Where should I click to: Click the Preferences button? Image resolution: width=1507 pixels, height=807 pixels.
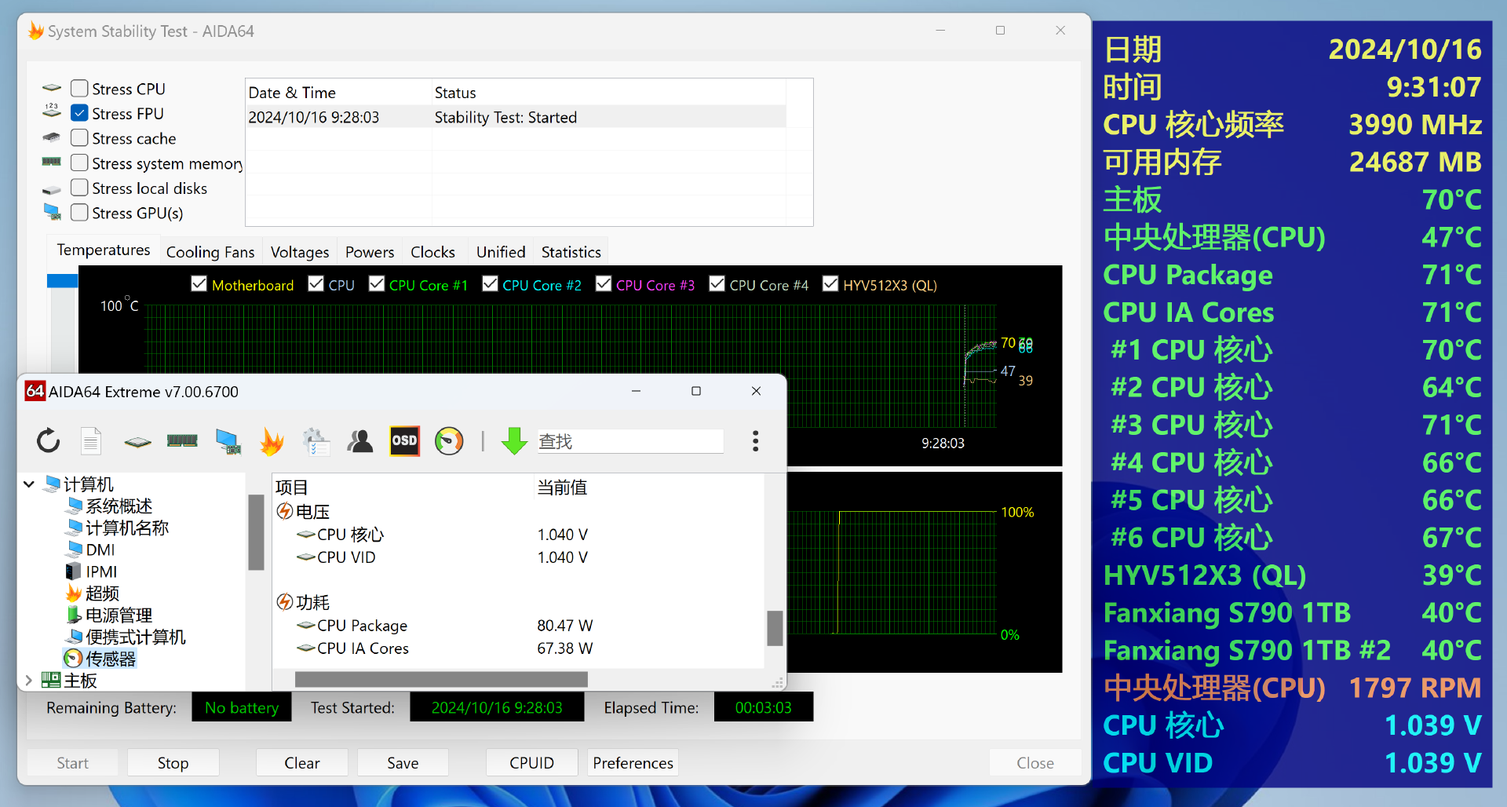tap(633, 763)
